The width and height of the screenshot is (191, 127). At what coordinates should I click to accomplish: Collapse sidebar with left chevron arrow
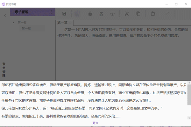coord(5,15)
